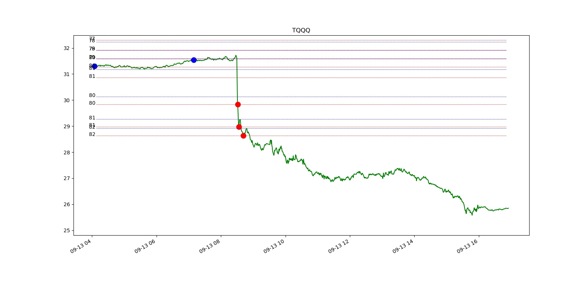Click the y-axis tick label 32

(67, 48)
